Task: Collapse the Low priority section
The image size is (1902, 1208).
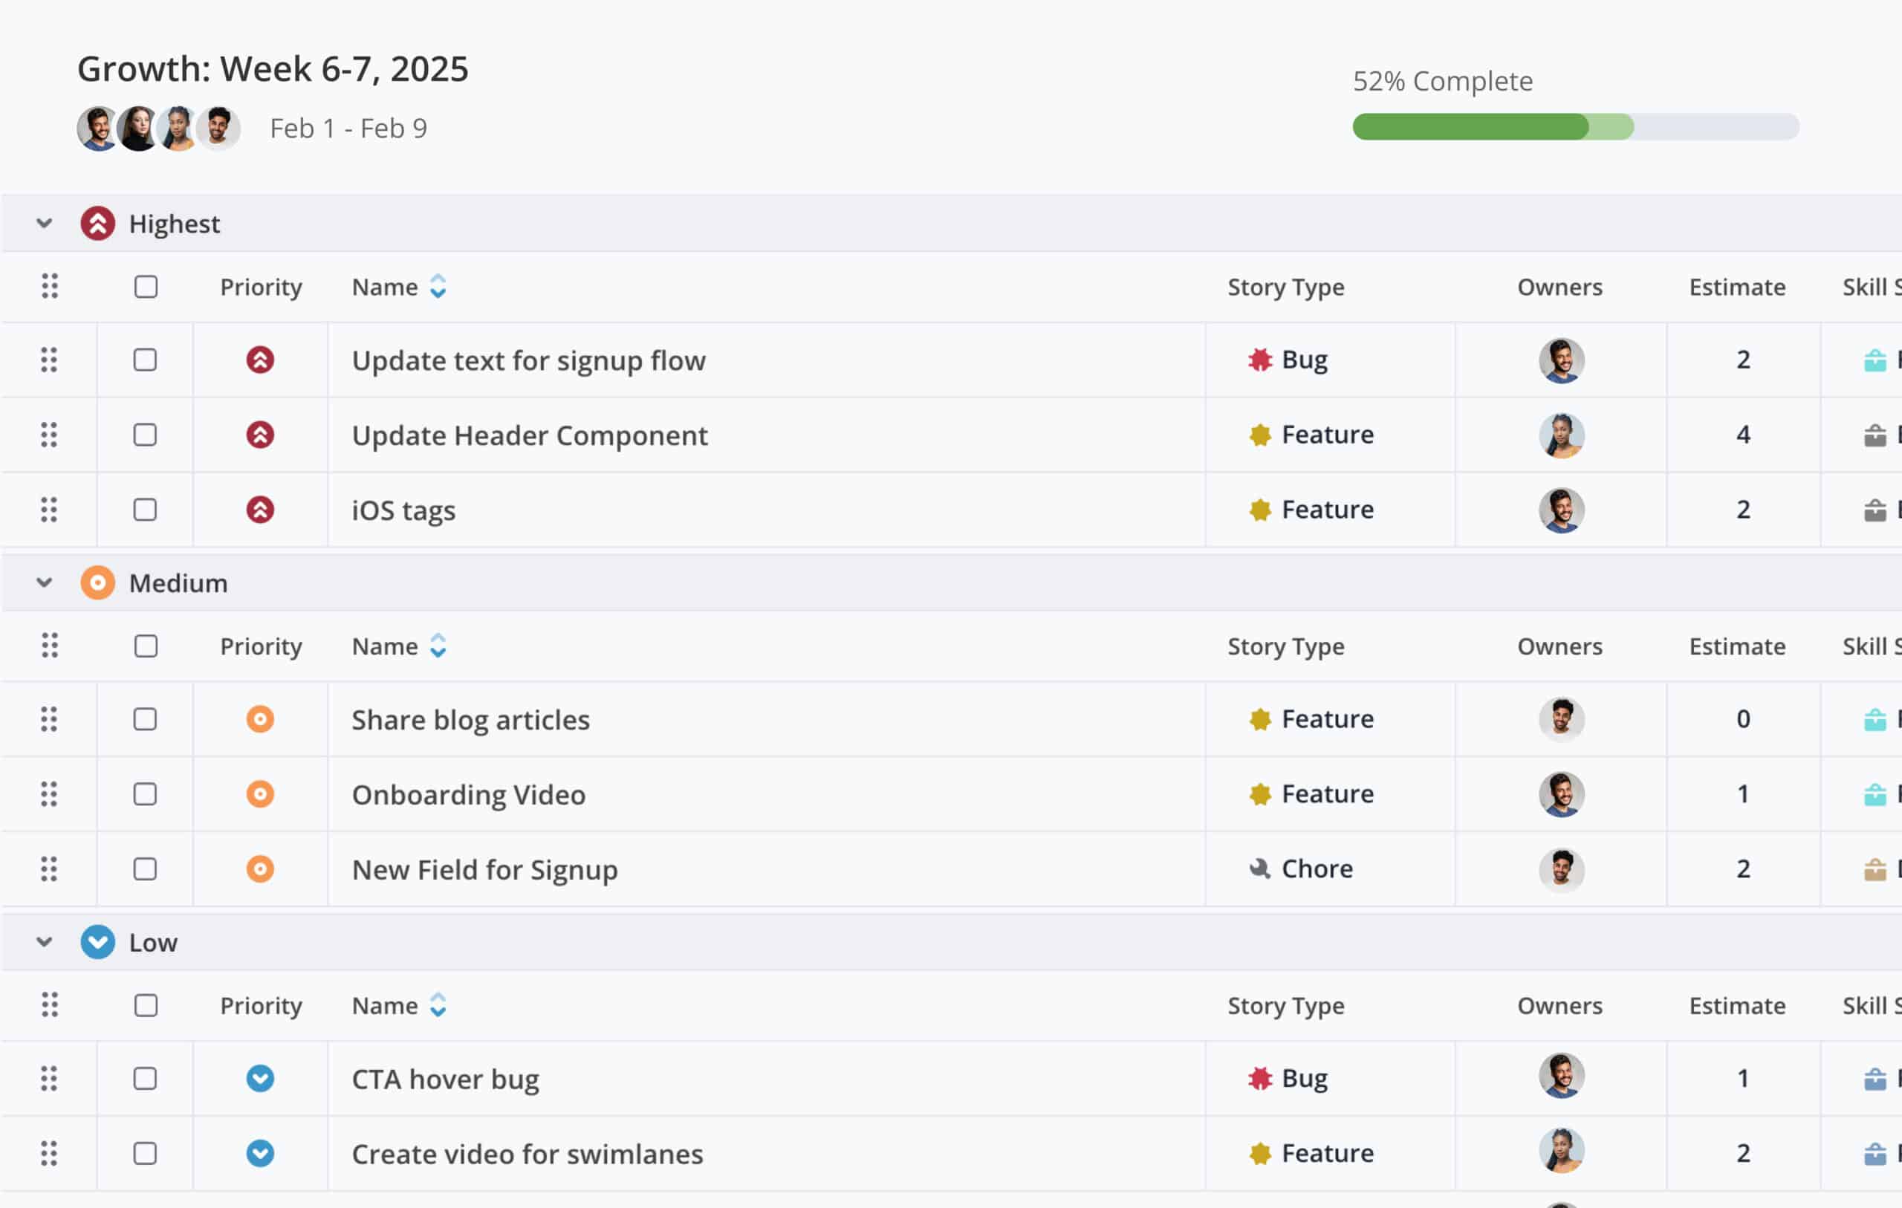Action: [45, 942]
